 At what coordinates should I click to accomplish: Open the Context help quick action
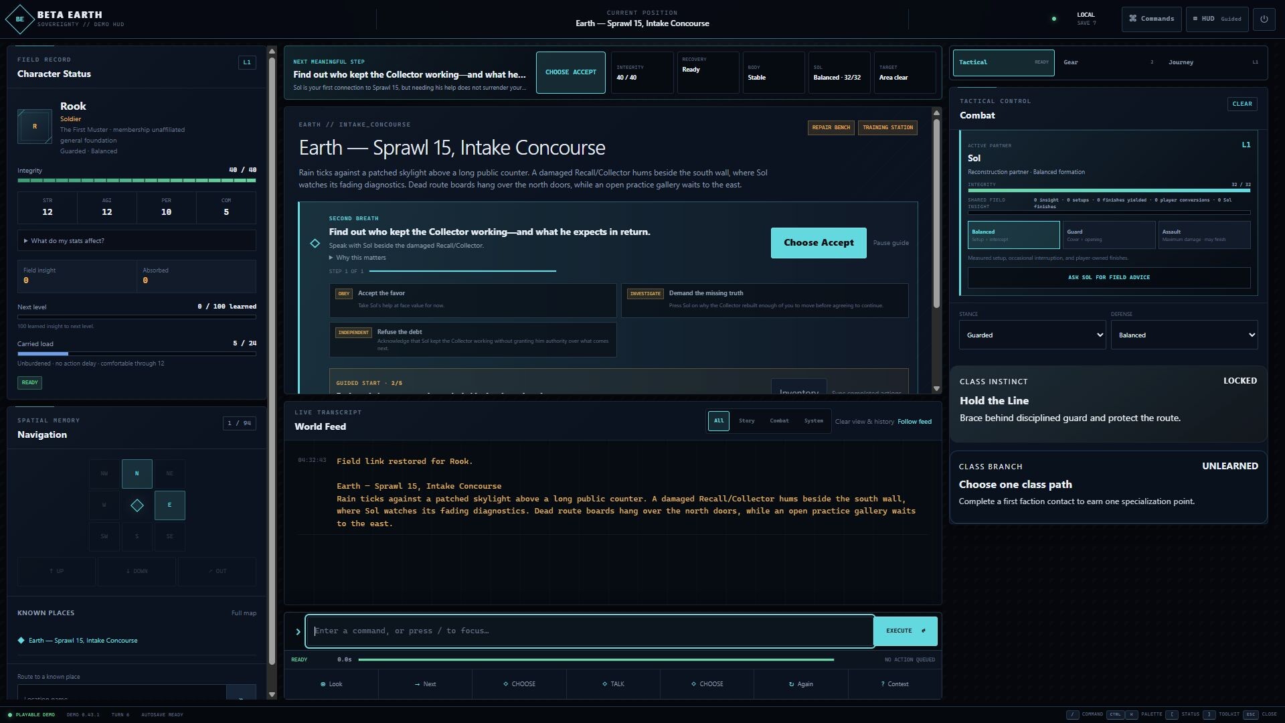click(x=895, y=684)
